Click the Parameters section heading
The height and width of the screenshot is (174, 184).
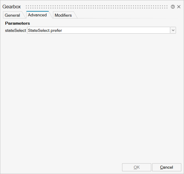[18, 23]
